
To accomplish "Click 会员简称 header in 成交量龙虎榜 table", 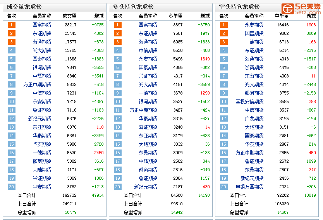I will pos(42,16).
